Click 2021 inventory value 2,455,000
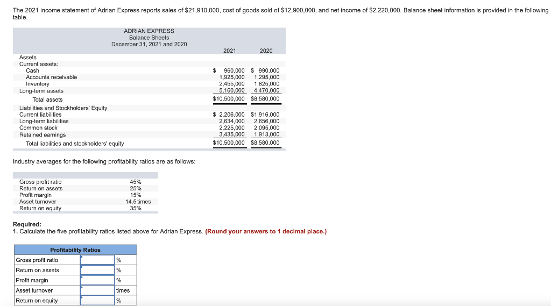 pyautogui.click(x=232, y=84)
